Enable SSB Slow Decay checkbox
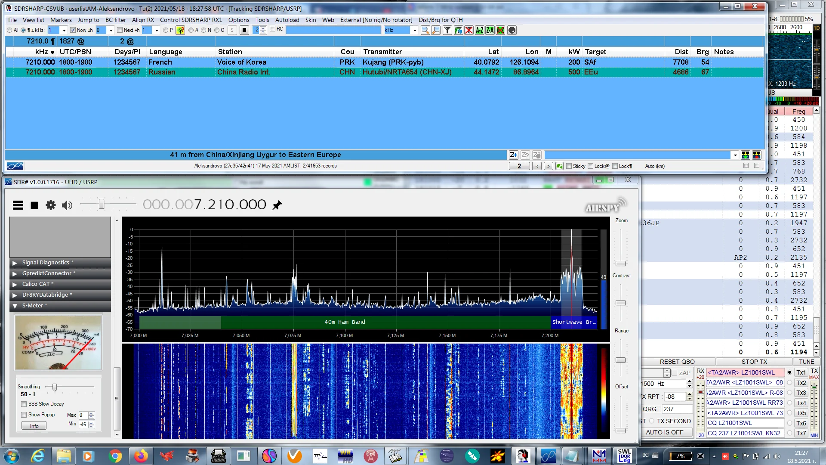The height and width of the screenshot is (465, 826). point(24,404)
